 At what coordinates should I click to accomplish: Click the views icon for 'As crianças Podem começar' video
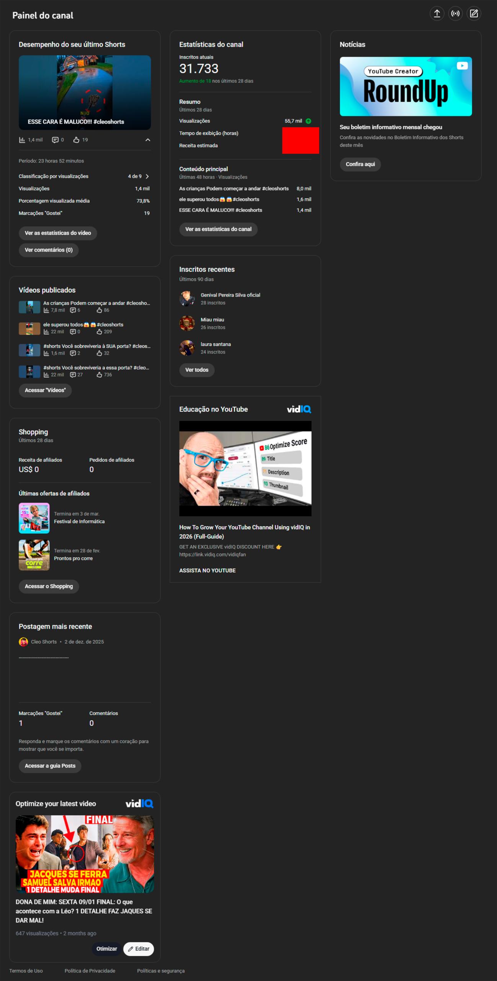(x=46, y=310)
